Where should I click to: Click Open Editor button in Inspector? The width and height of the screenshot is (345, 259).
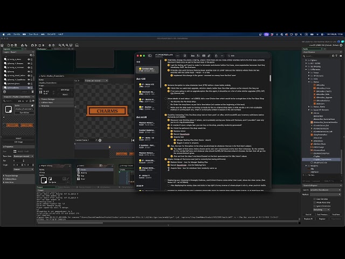[x=24, y=113]
